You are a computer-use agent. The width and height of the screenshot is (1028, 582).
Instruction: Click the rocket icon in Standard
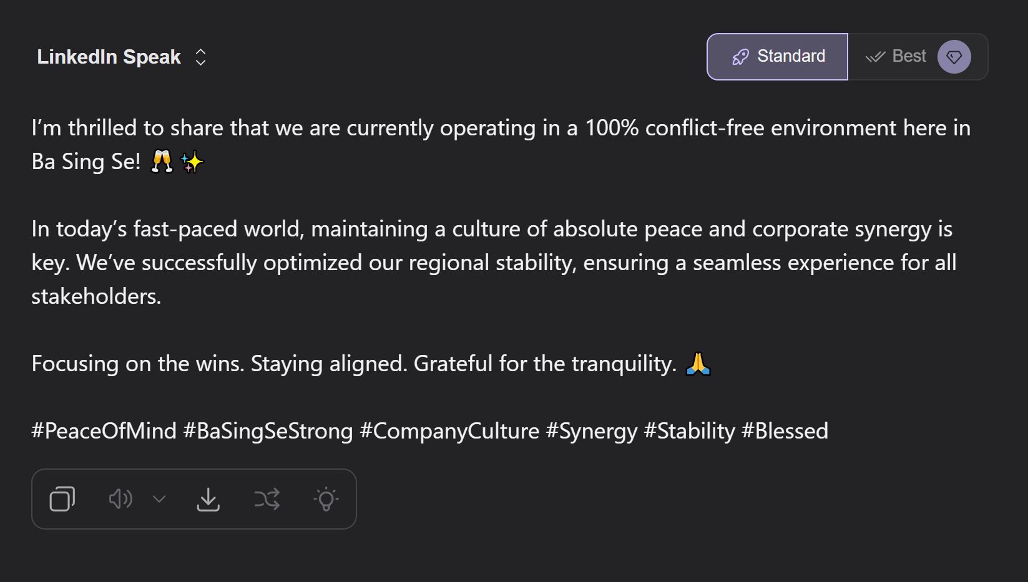pyautogui.click(x=740, y=57)
